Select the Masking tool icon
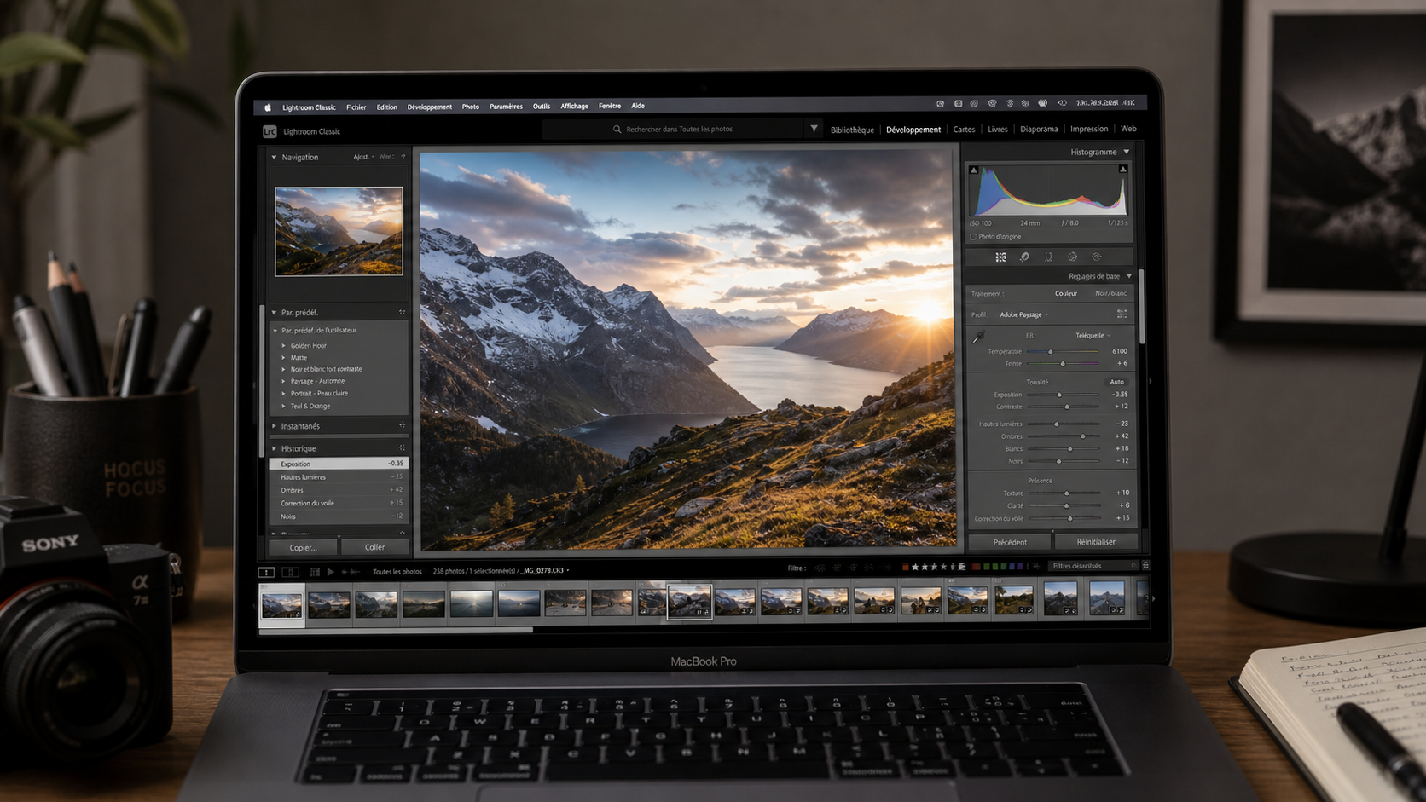Screen dimensions: 1426x802 pyautogui.click(x=1072, y=257)
